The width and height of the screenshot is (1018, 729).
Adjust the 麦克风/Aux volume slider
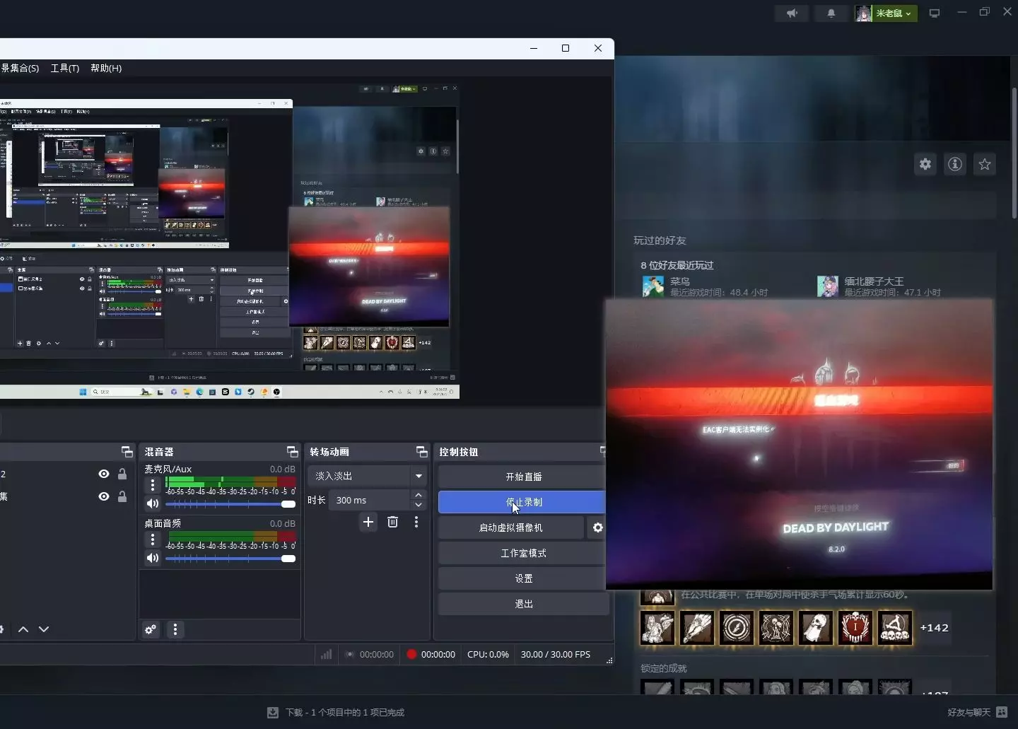click(230, 504)
